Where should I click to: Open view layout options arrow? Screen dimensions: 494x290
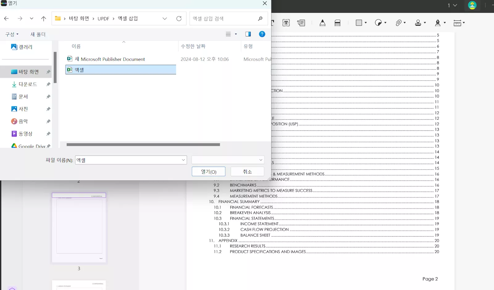coord(236,34)
